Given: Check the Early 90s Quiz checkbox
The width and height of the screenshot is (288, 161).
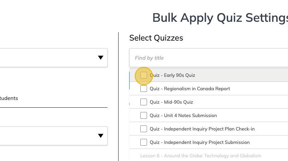Looking at the screenshot, I should (144, 75).
